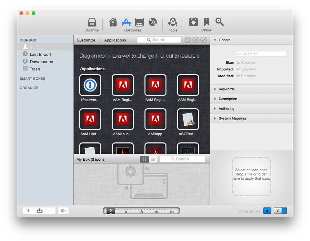Click the dock-style drive toolbar icon
The height and width of the screenshot is (241, 310).
139,22
